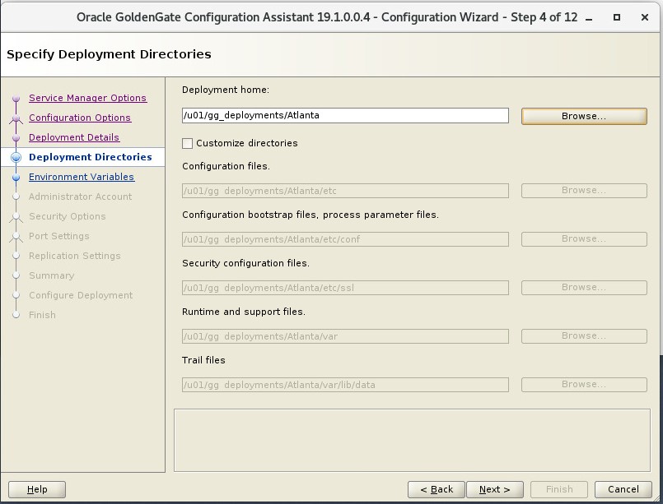The image size is (663, 504).
Task: Jump to the Environment Variables step
Action: (x=82, y=177)
